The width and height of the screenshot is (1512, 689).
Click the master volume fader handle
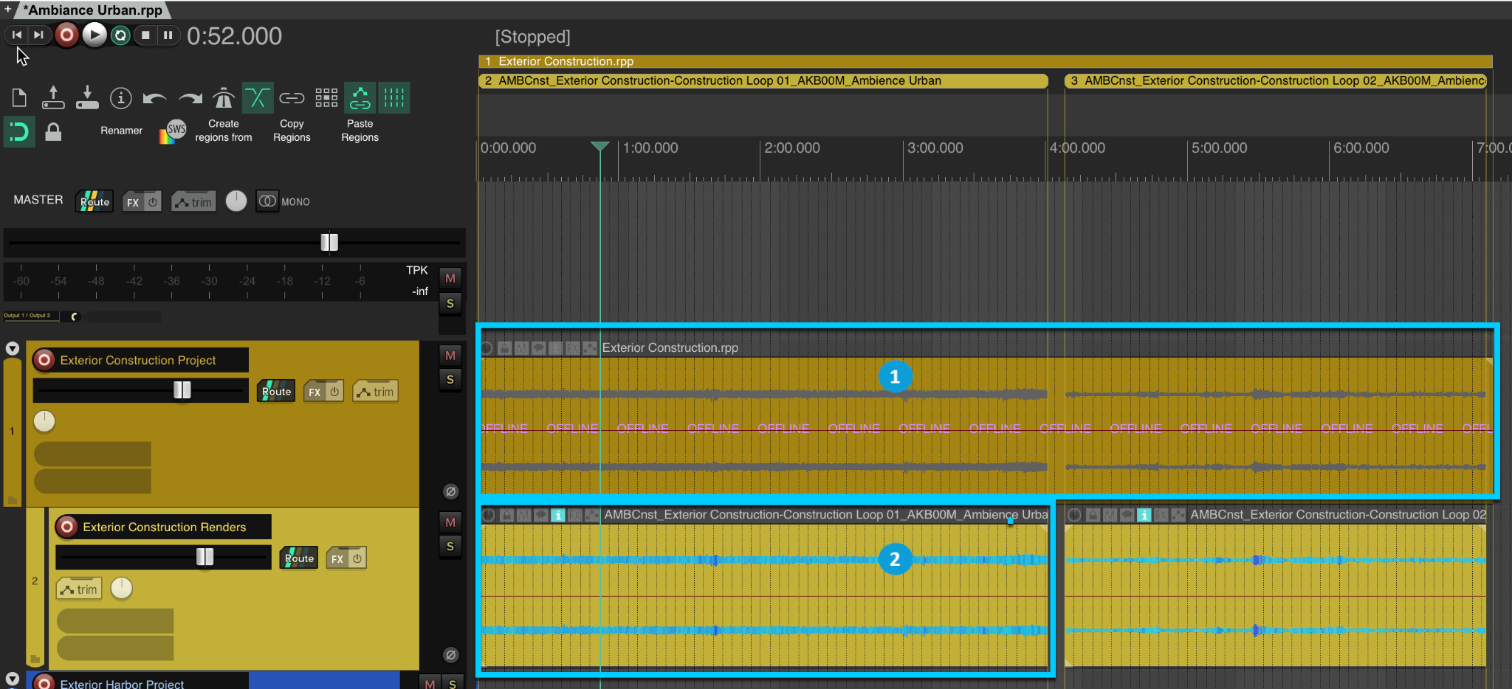tap(329, 242)
